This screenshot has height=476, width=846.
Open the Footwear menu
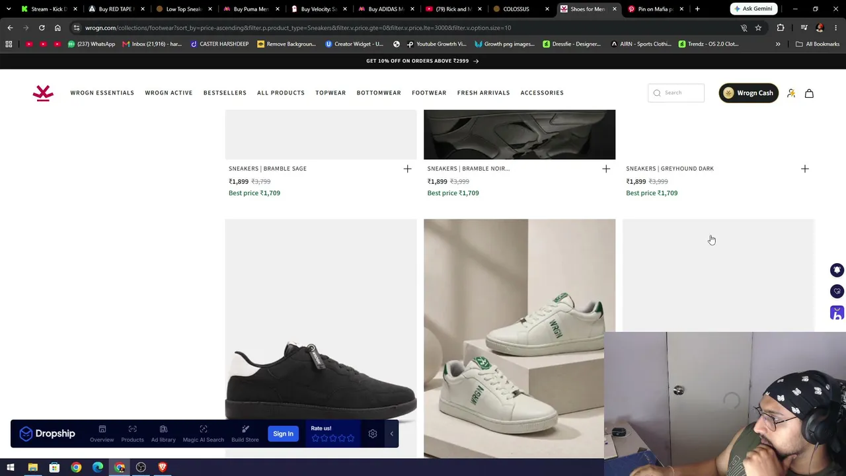point(429,93)
